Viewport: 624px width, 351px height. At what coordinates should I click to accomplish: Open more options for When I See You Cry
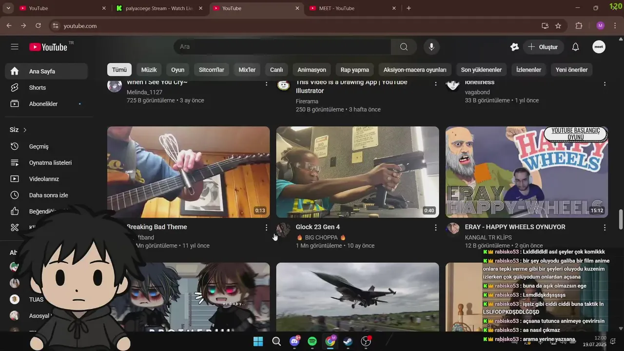point(266,84)
